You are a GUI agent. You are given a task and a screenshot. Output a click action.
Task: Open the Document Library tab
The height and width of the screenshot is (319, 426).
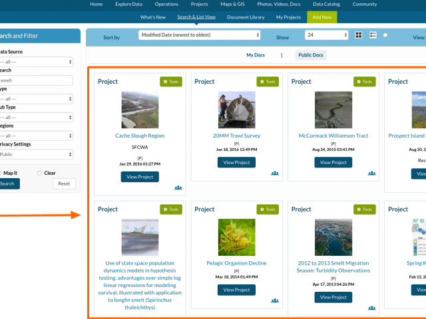point(246,17)
